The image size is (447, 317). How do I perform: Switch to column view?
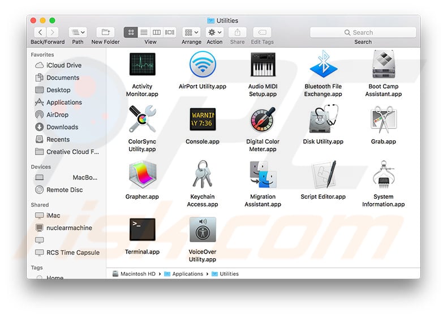click(157, 32)
